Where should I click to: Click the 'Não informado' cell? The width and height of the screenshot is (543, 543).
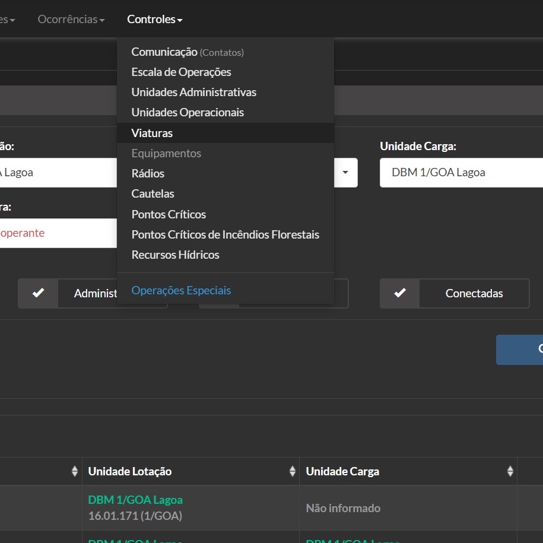tap(408, 507)
